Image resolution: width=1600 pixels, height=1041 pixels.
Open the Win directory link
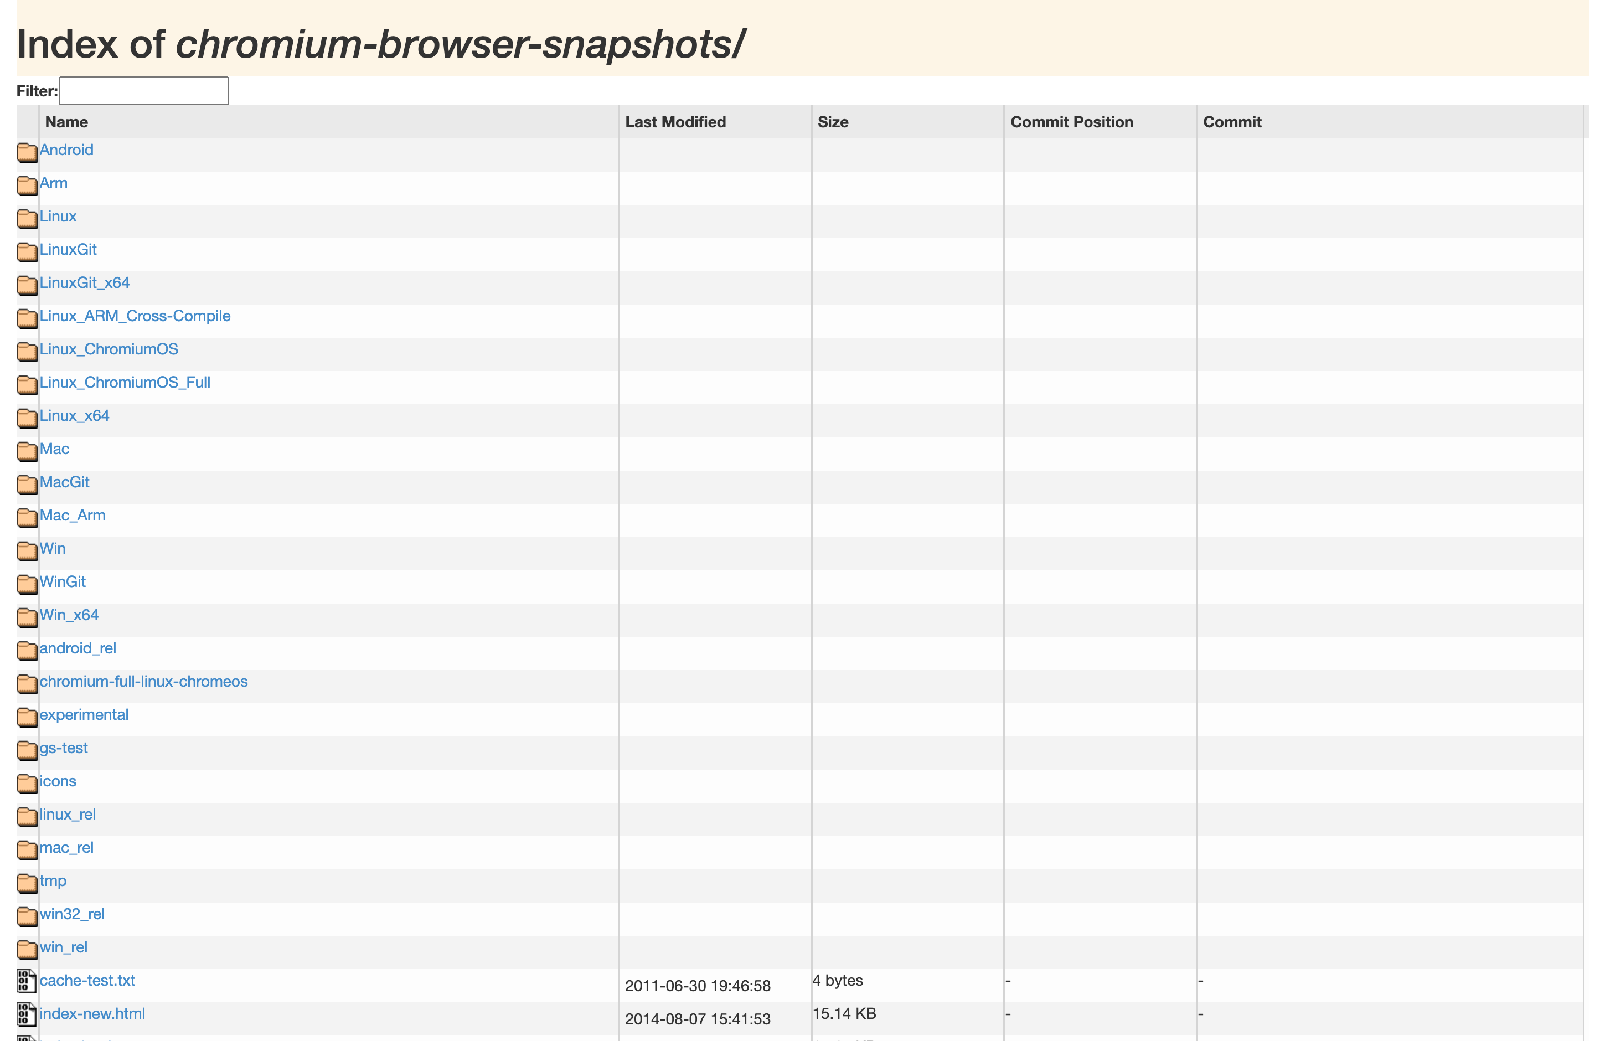point(53,549)
